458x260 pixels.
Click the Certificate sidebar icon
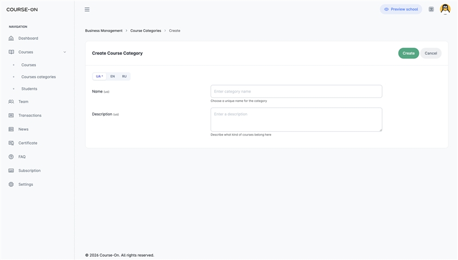(11, 143)
